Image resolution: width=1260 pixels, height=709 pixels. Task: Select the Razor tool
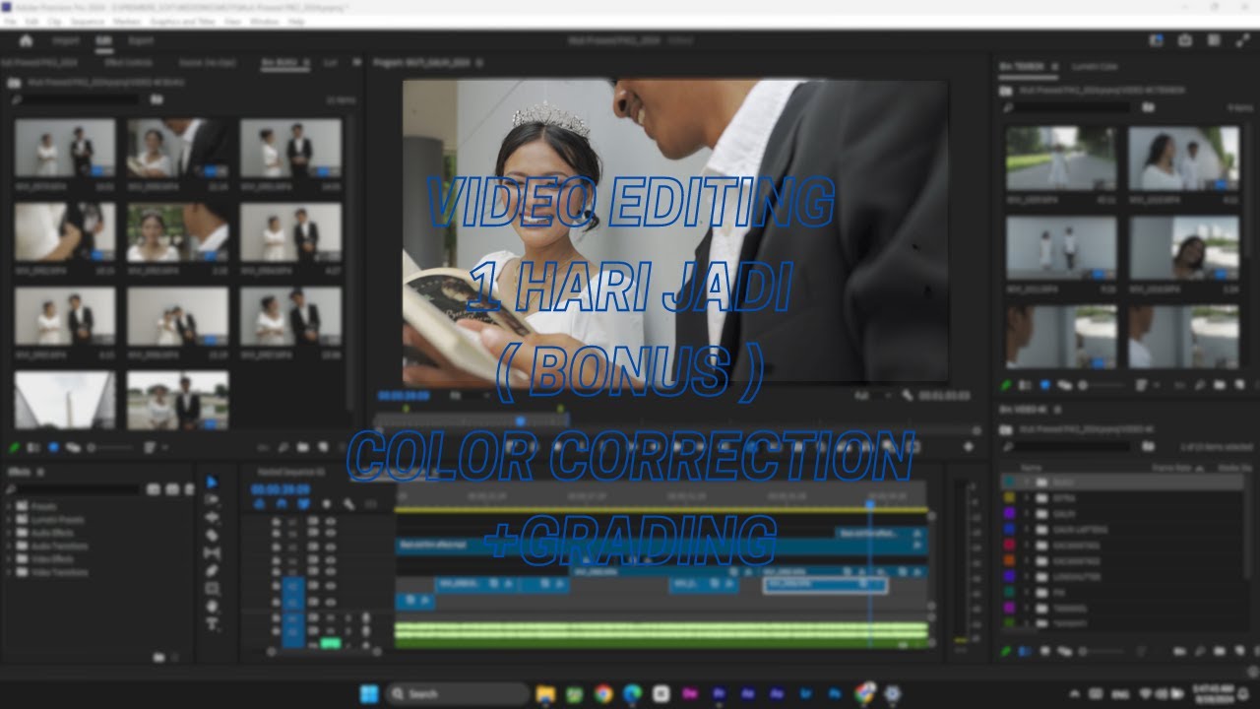pyautogui.click(x=212, y=536)
